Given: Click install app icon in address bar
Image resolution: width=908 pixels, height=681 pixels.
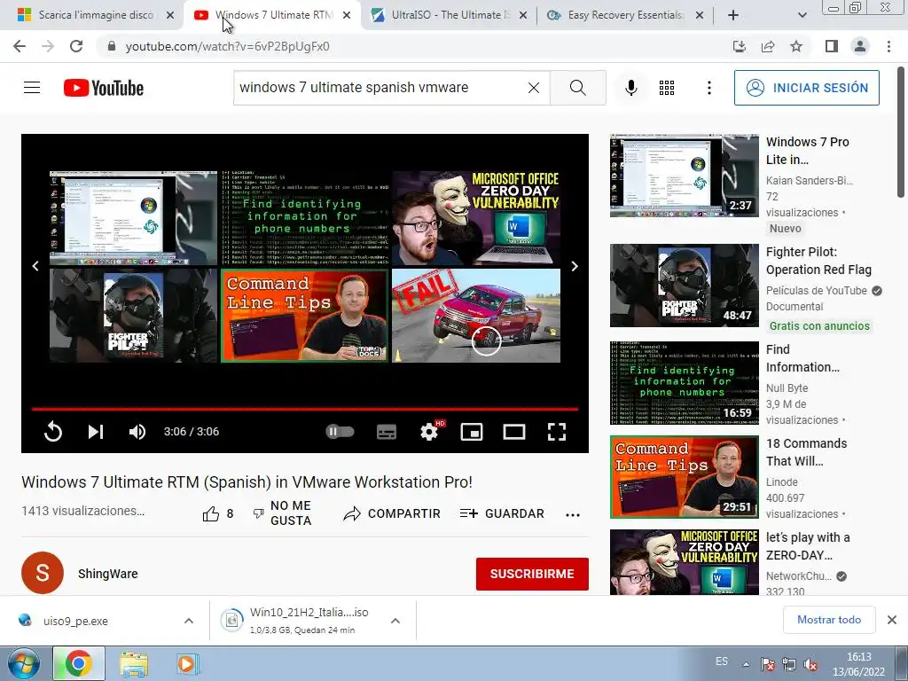Looking at the screenshot, I should click(740, 46).
